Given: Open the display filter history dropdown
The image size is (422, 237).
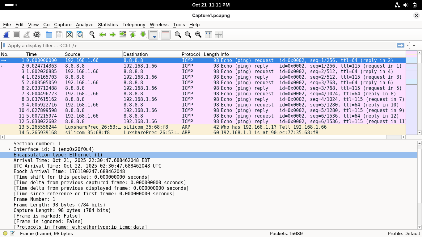Looking at the screenshot, I should point(408,46).
